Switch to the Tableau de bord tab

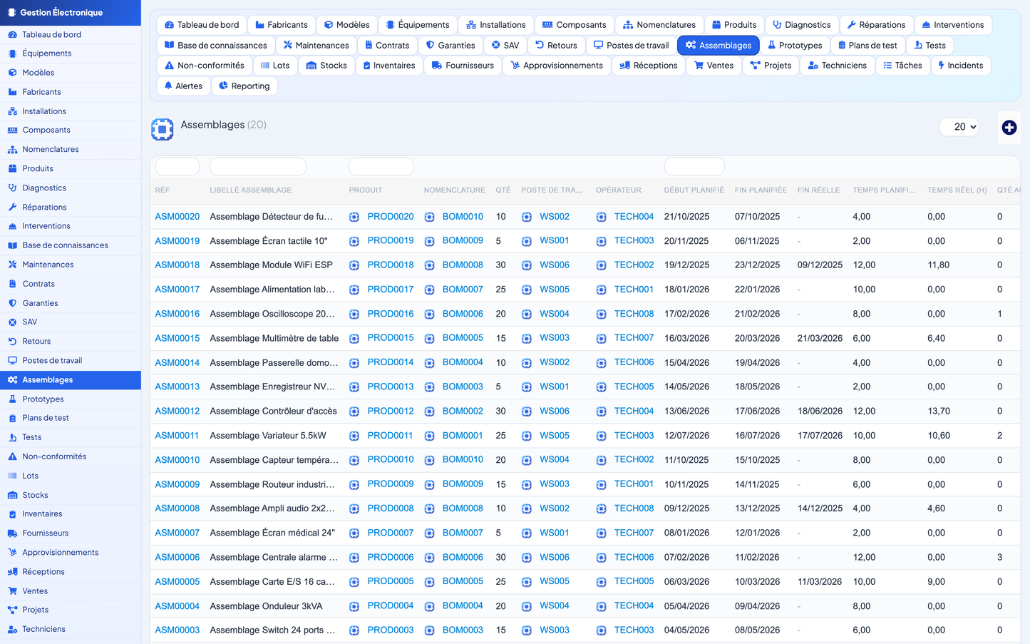point(202,25)
